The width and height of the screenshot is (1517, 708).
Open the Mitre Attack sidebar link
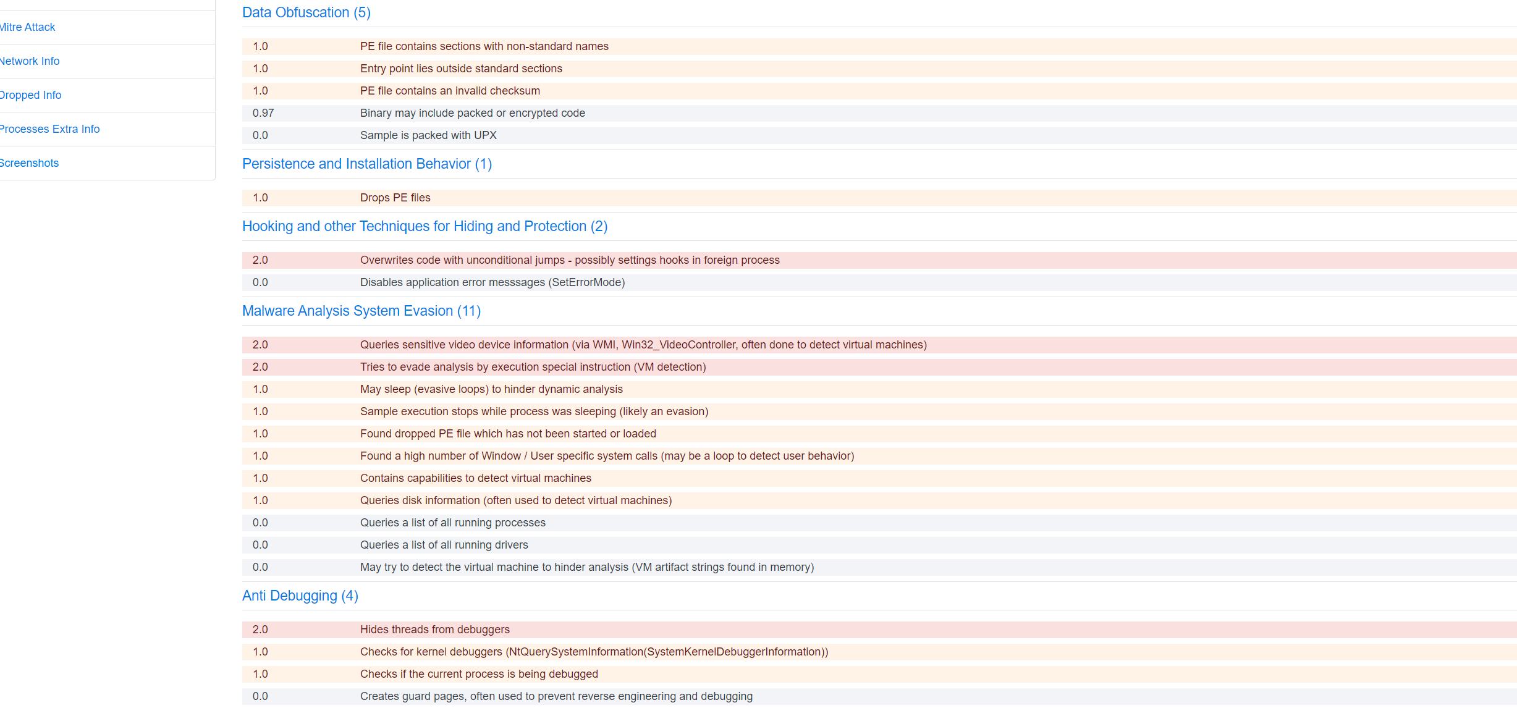[x=28, y=27]
